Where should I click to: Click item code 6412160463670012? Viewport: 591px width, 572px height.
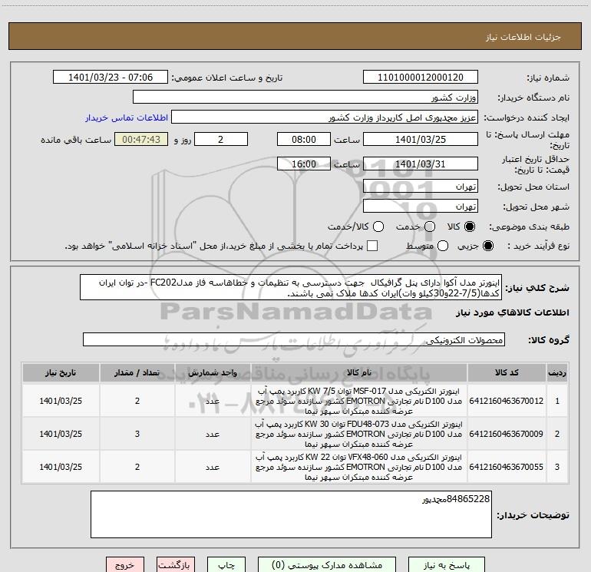(x=507, y=401)
